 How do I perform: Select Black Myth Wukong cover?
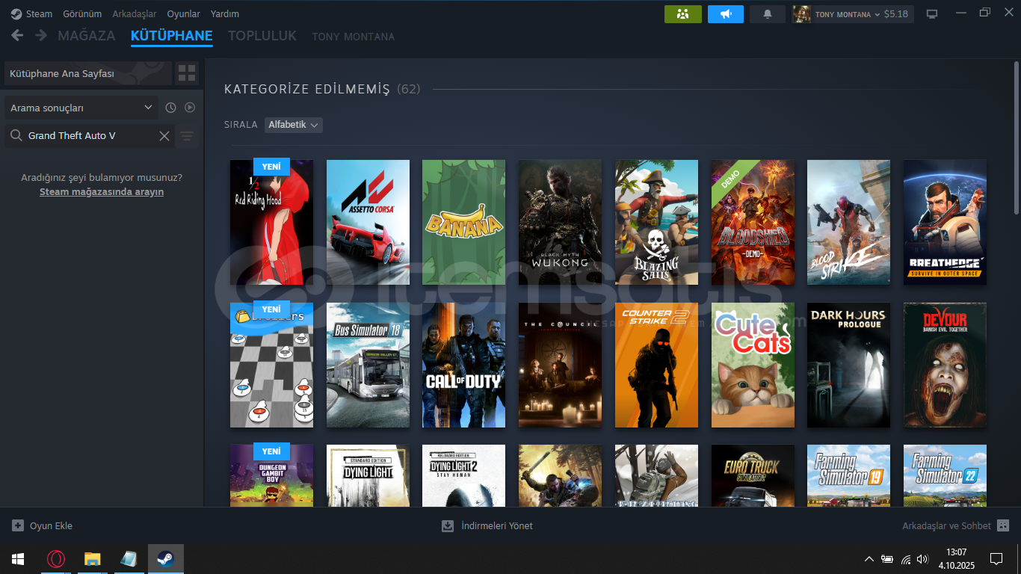coord(560,222)
